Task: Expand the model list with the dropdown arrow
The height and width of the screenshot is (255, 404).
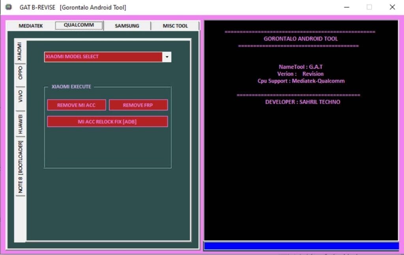Action: point(167,56)
